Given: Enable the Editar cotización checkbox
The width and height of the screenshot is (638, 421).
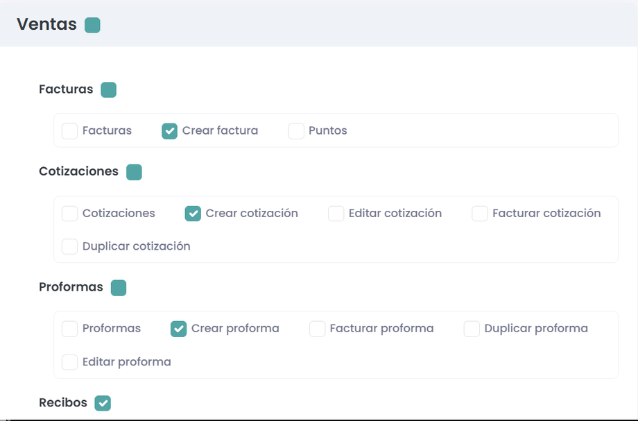Looking at the screenshot, I should click(336, 214).
